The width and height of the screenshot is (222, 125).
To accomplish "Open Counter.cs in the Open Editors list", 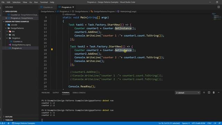I will pyautogui.click(x=20, y=15).
